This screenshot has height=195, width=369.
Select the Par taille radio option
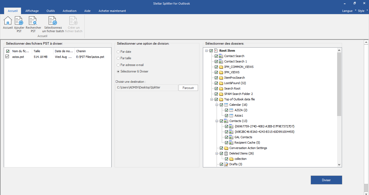(118, 58)
